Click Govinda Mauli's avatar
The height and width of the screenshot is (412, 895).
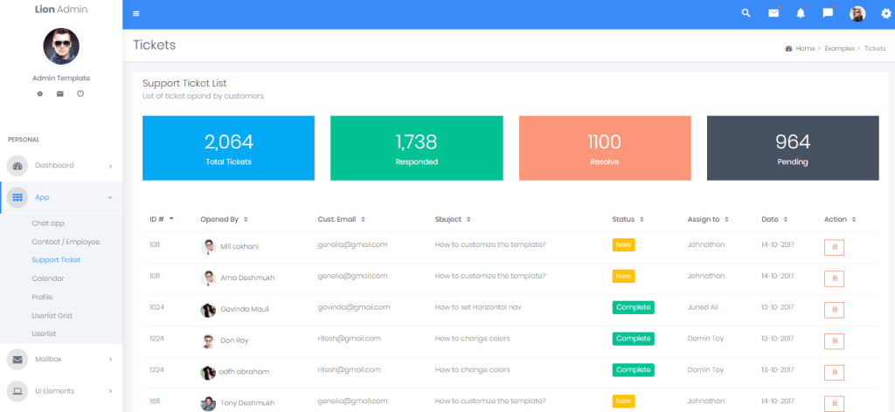(208, 310)
